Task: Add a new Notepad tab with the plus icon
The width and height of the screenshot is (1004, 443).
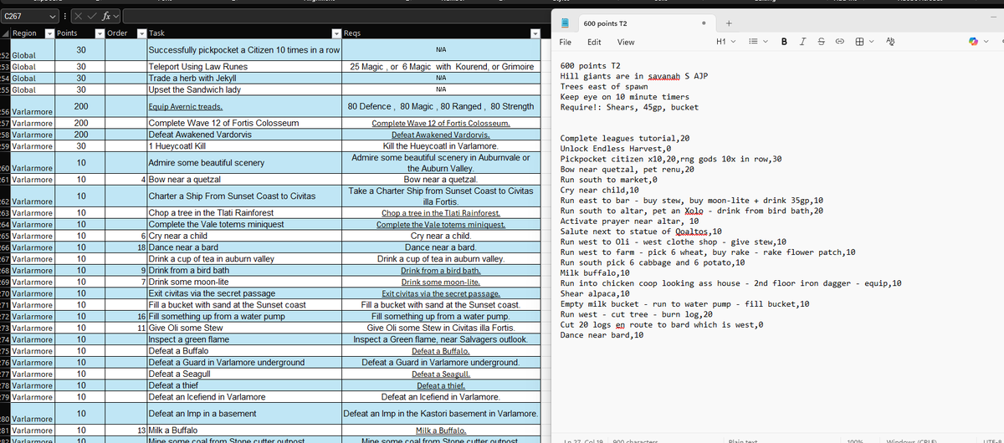Action: [728, 23]
